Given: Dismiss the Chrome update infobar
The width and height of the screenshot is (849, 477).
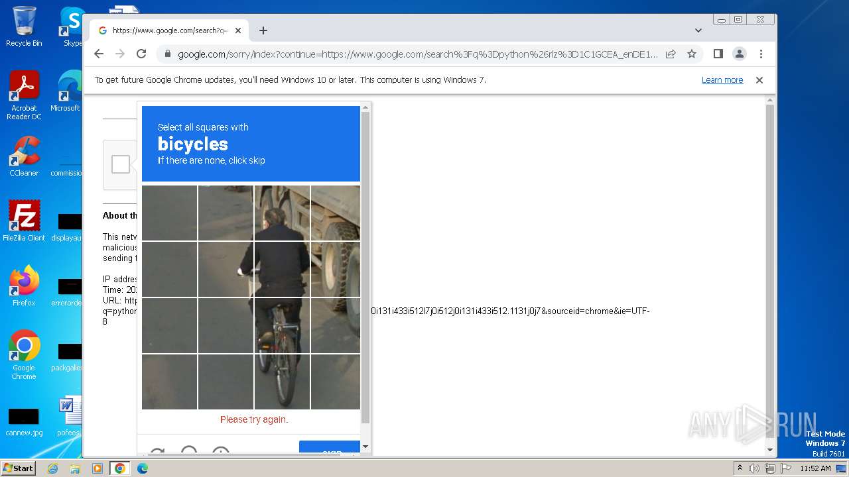Looking at the screenshot, I should click(759, 79).
